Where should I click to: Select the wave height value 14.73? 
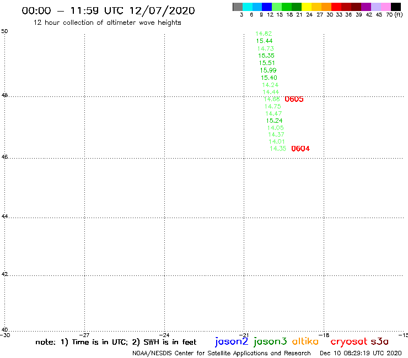(265, 48)
